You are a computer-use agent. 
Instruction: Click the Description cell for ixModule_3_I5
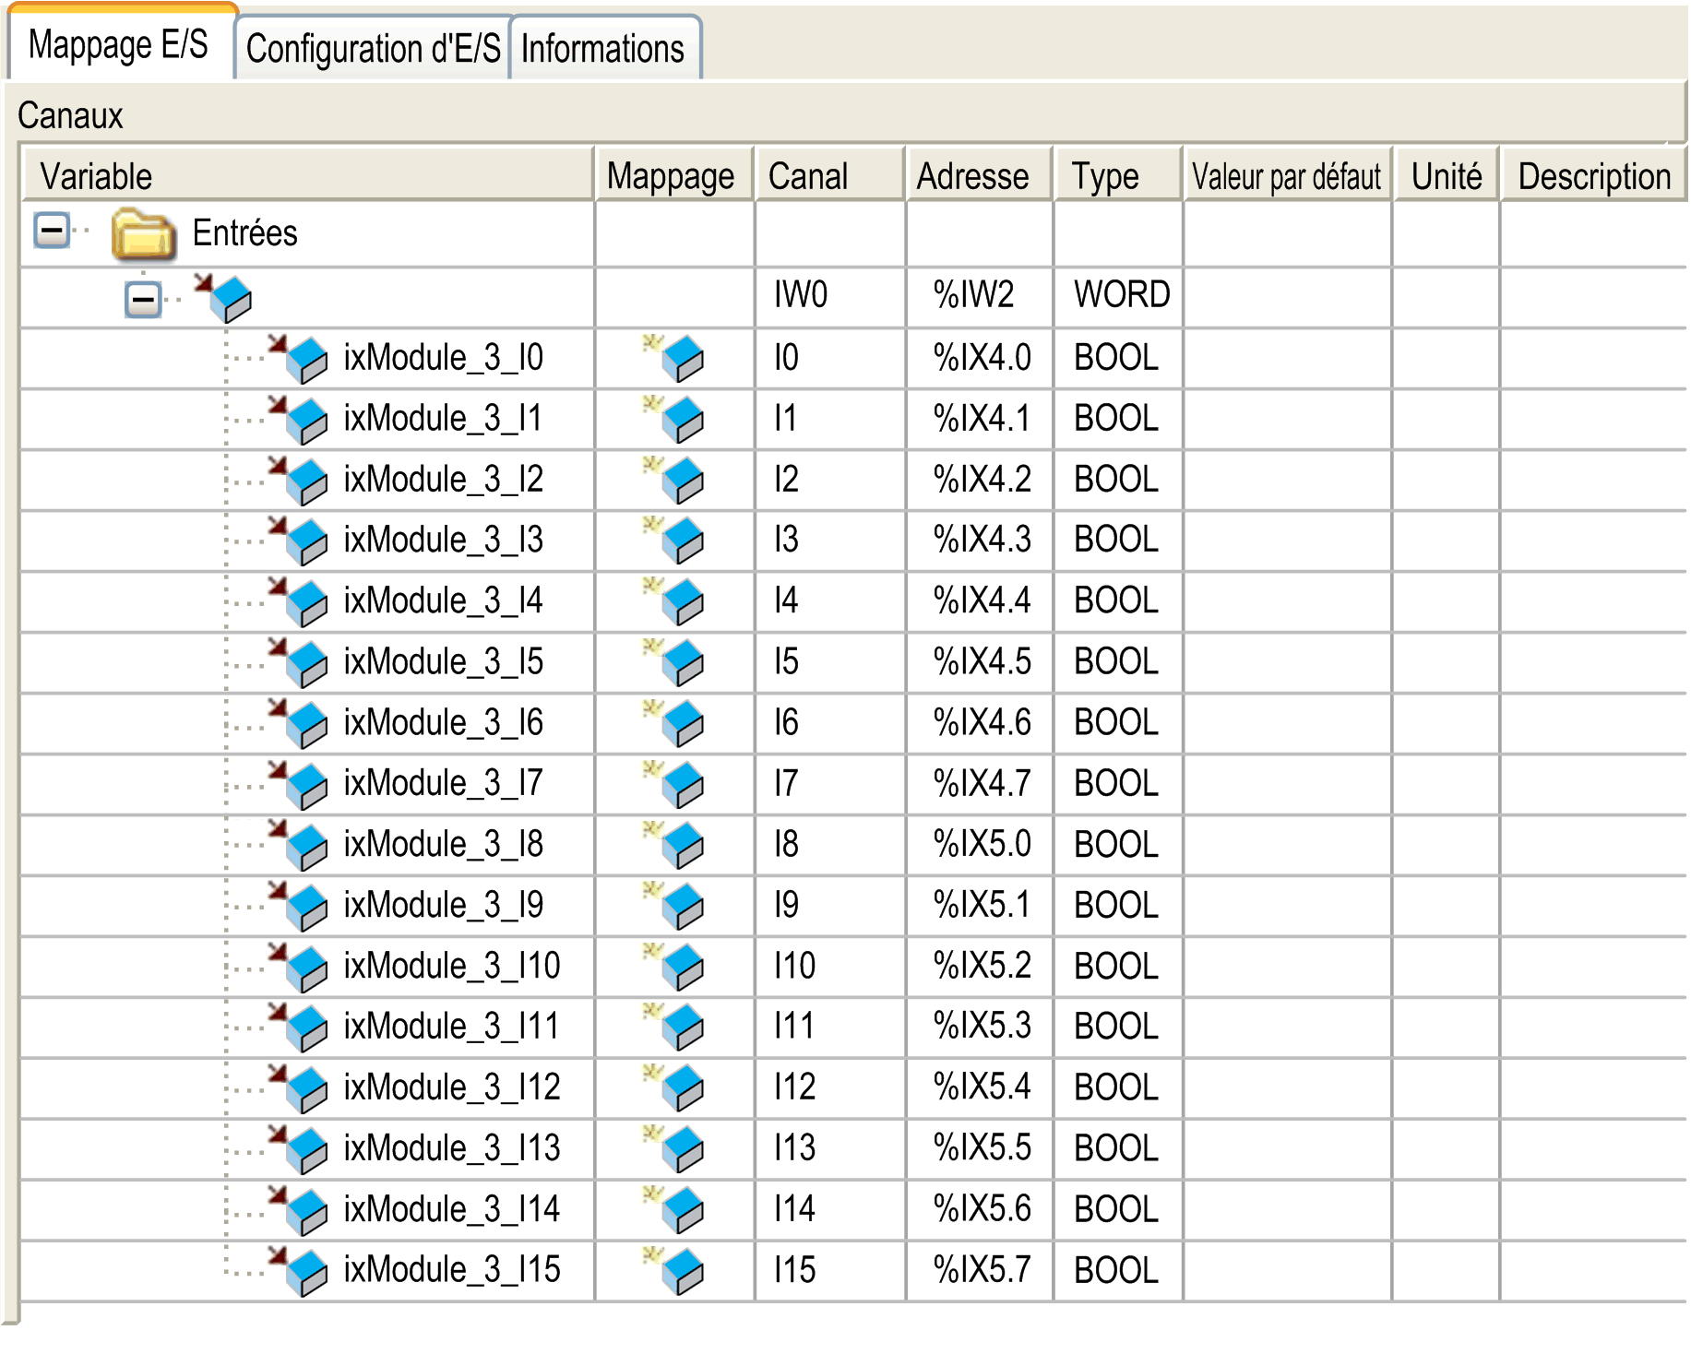click(1593, 662)
